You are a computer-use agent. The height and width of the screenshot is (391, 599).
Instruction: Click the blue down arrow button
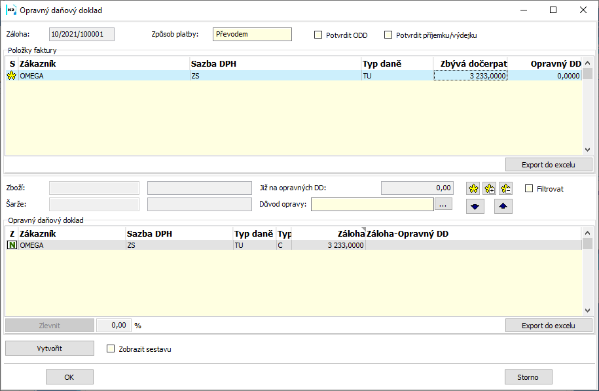pos(475,207)
